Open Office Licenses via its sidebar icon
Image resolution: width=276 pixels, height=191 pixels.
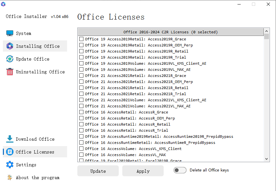point(9,152)
